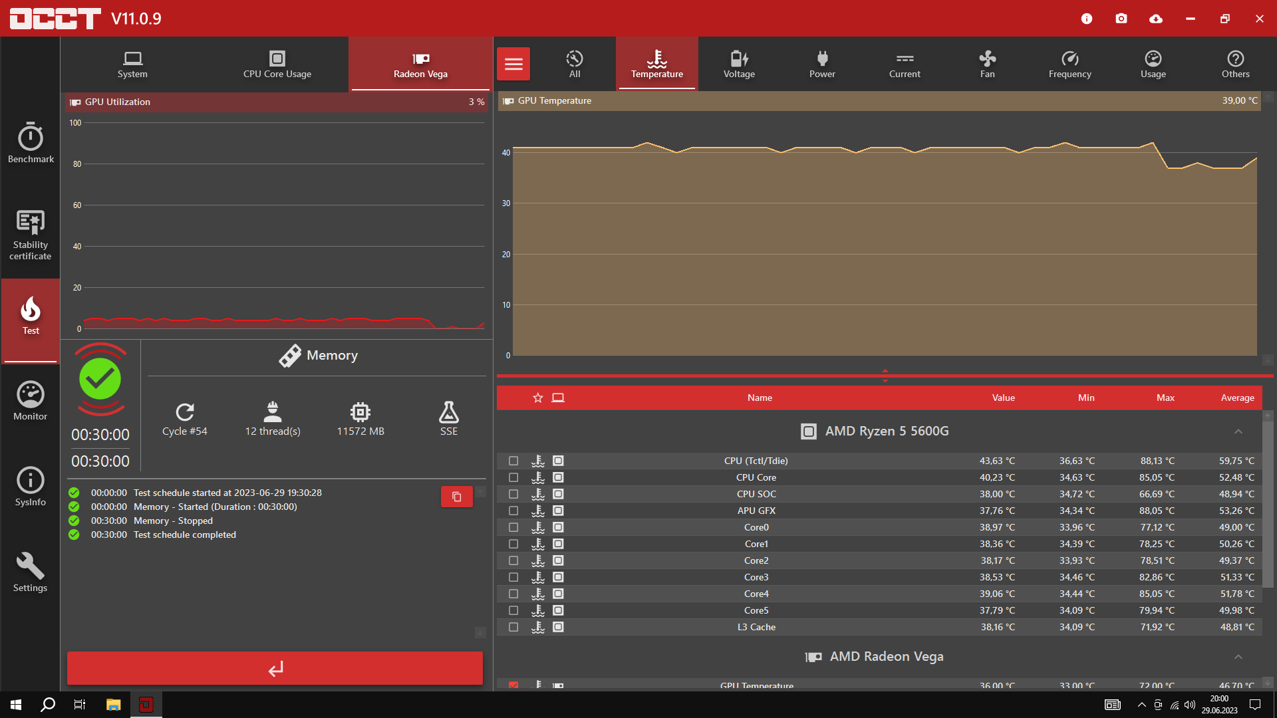Image resolution: width=1277 pixels, height=718 pixels.
Task: Tick the L3 Cache row checkbox
Action: coord(513,627)
